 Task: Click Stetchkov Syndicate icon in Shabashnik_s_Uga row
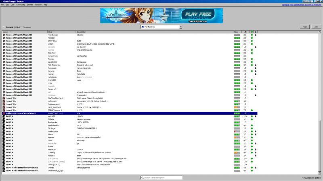pos(4,171)
